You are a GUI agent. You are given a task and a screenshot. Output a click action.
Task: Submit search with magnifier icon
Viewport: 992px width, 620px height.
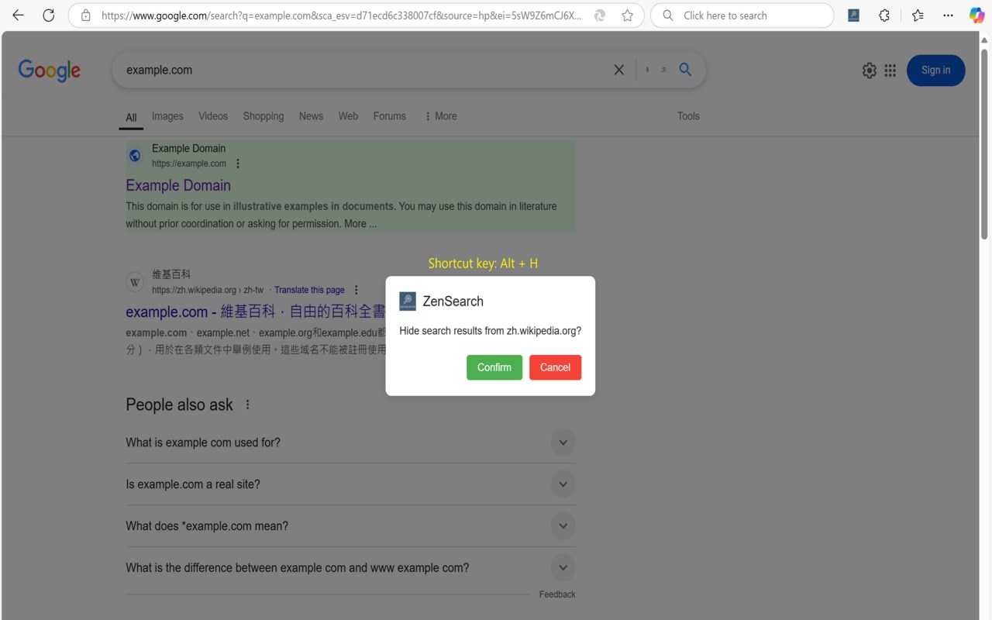click(x=685, y=70)
